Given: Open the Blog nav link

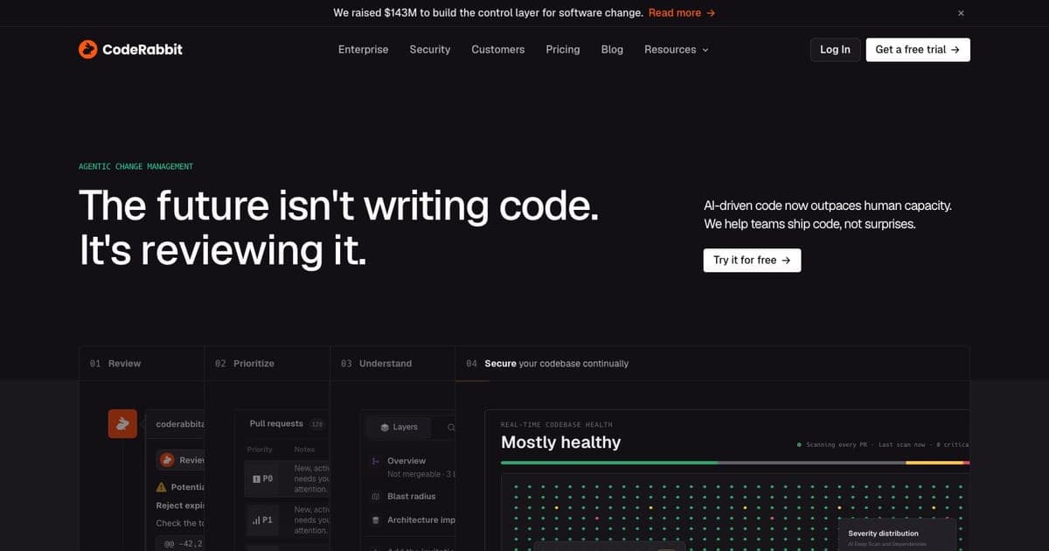Looking at the screenshot, I should pos(612,50).
